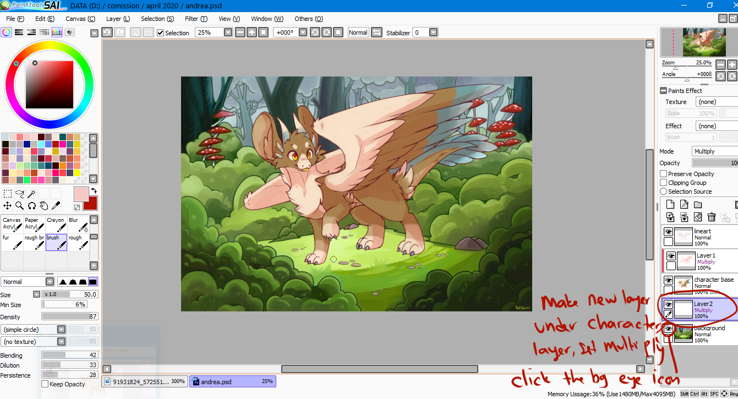738x399 pixels.
Task: Open the canvas zoom percentage dropdown
Action: (228, 32)
